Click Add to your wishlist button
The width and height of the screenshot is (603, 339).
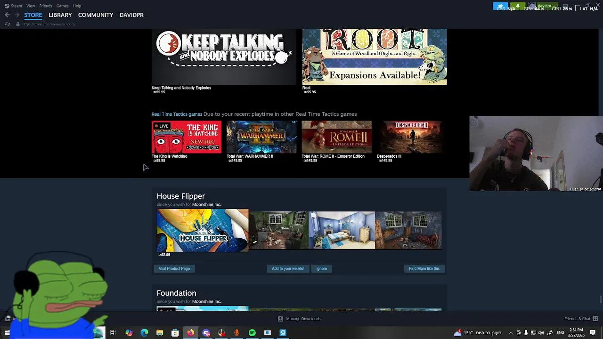tap(288, 268)
